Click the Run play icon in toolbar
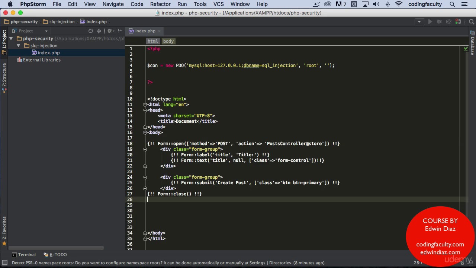Image resolution: width=476 pixels, height=268 pixels. pyautogui.click(x=430, y=22)
